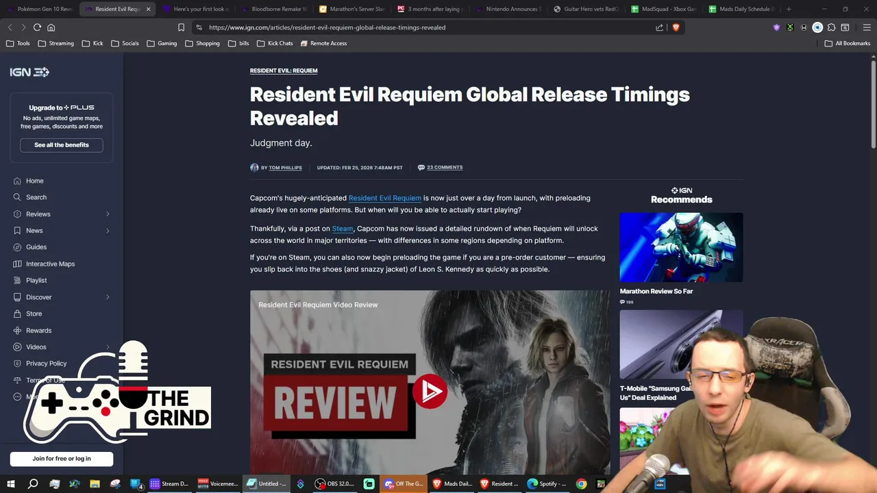Open Interactive Maps in the IGN sidebar
The height and width of the screenshot is (493, 877).
point(50,264)
